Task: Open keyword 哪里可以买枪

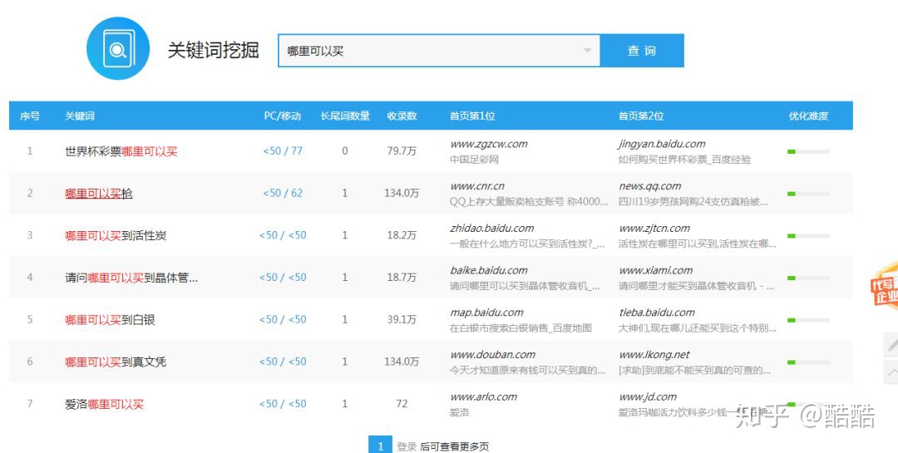Action: click(98, 193)
